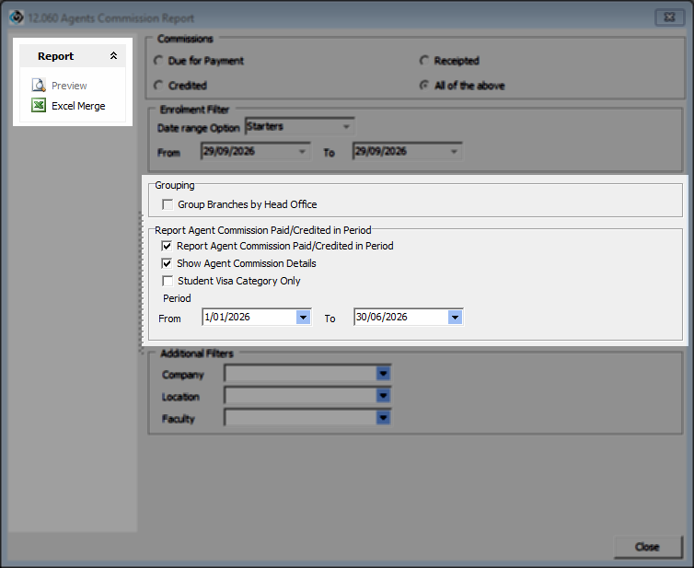694x568 pixels.
Task: Open the Location filter dropdown
Action: pyautogui.click(x=383, y=395)
